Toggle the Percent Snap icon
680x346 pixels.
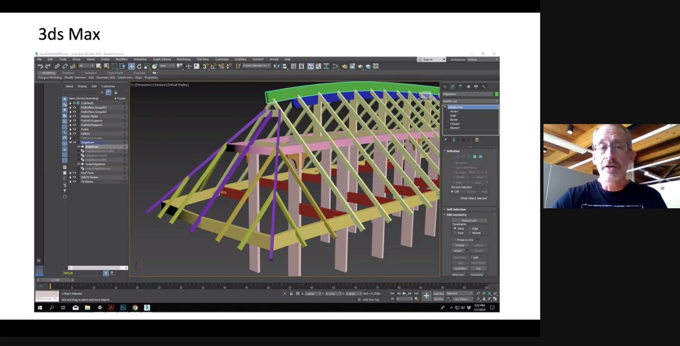click(x=222, y=66)
